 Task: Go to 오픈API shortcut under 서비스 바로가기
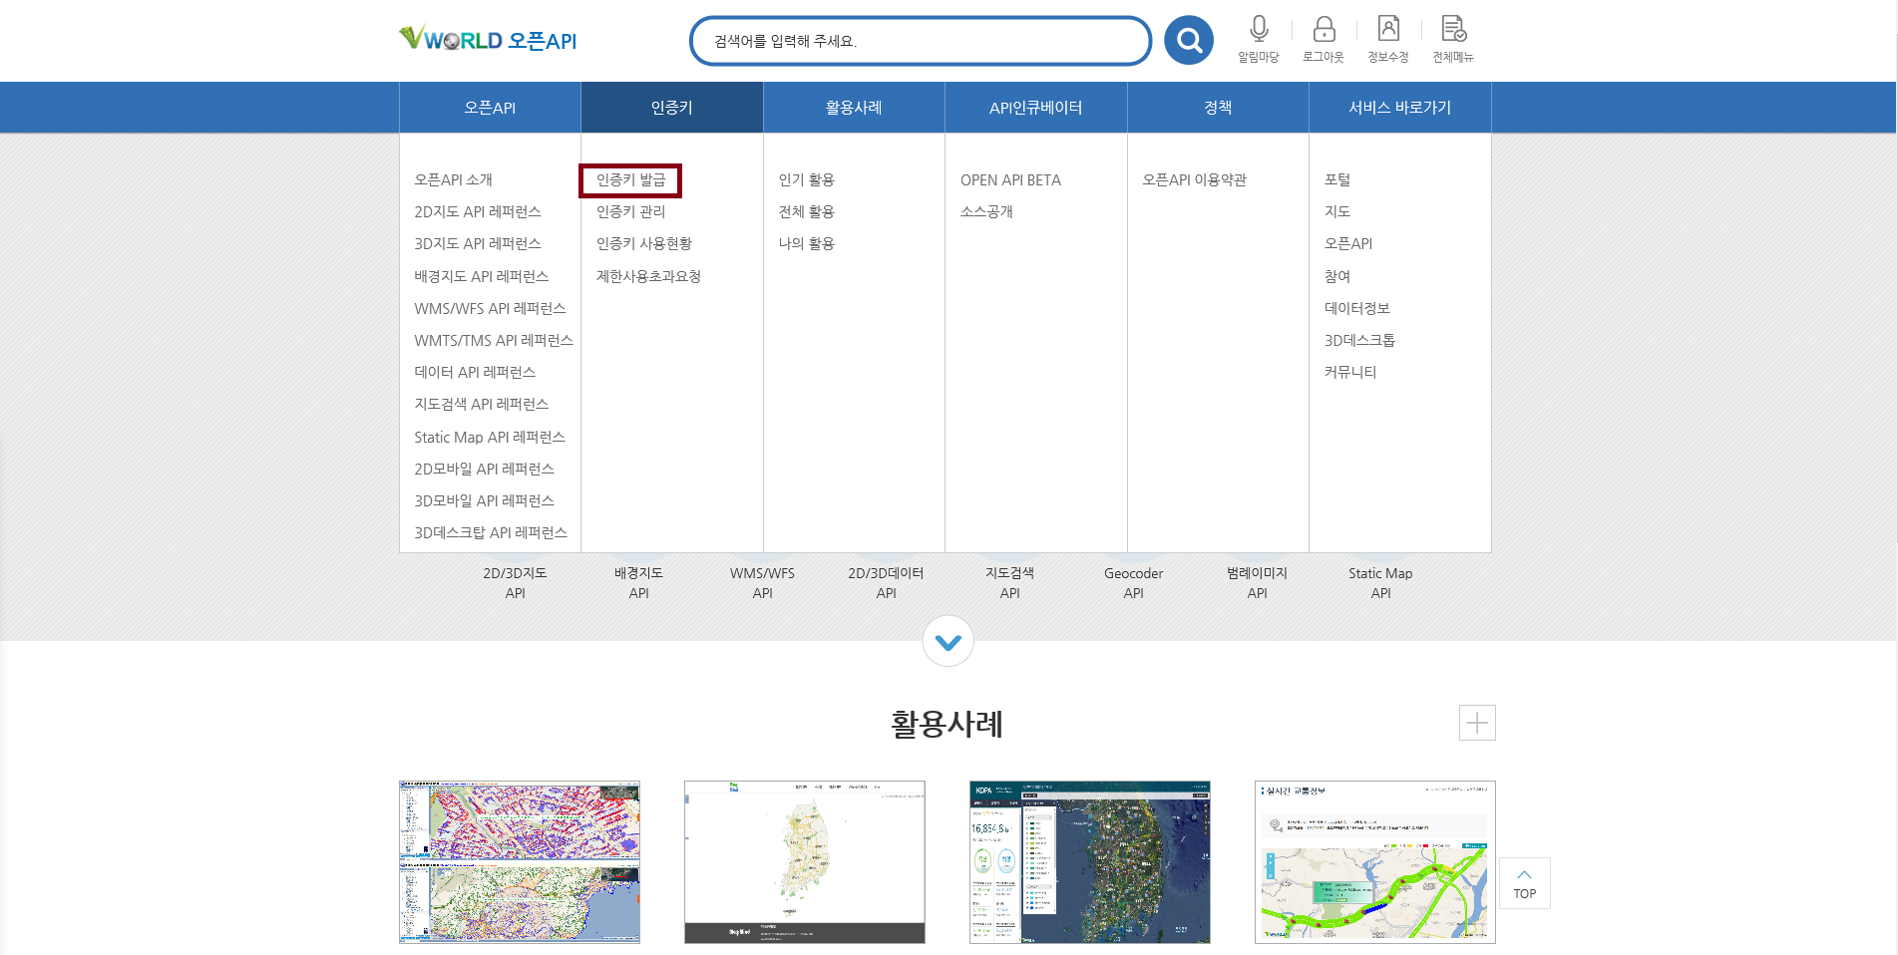(x=1348, y=244)
